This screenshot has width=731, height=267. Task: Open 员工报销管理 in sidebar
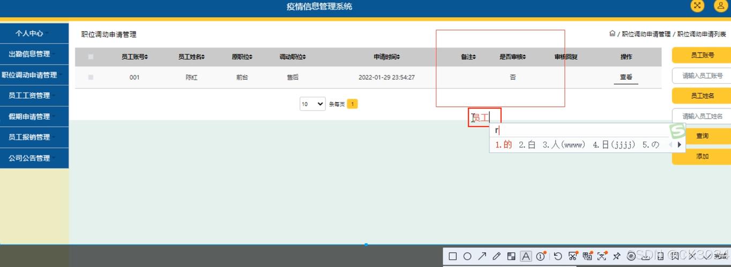[34, 137]
